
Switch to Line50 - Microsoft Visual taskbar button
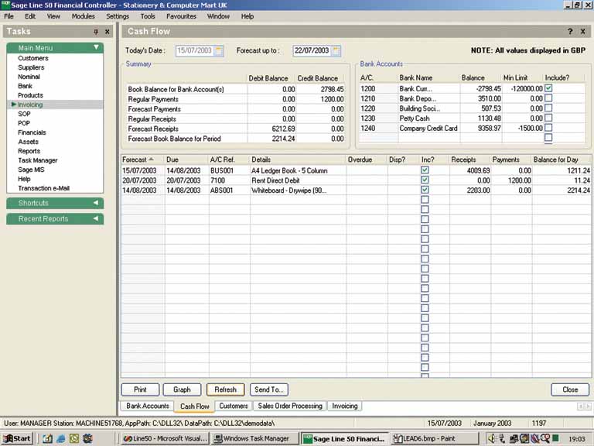coord(166,438)
